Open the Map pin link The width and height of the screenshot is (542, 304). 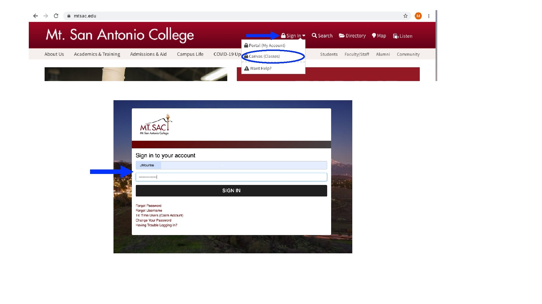click(x=379, y=36)
